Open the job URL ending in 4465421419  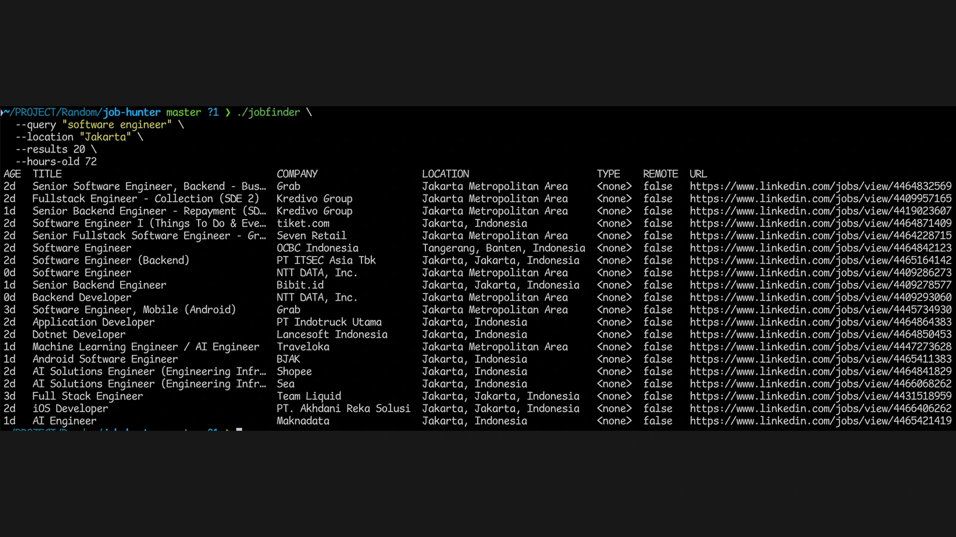(x=820, y=421)
